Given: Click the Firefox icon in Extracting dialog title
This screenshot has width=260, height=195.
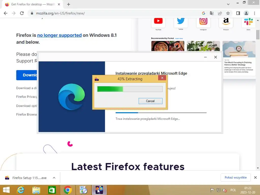Looking at the screenshot, I should point(97,79).
